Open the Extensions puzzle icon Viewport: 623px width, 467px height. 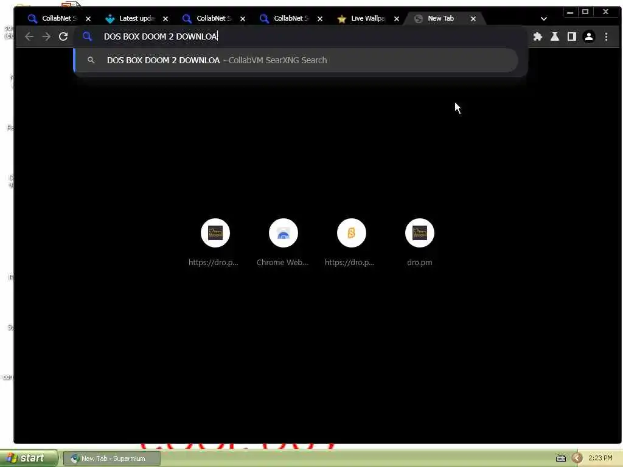pyautogui.click(x=538, y=36)
